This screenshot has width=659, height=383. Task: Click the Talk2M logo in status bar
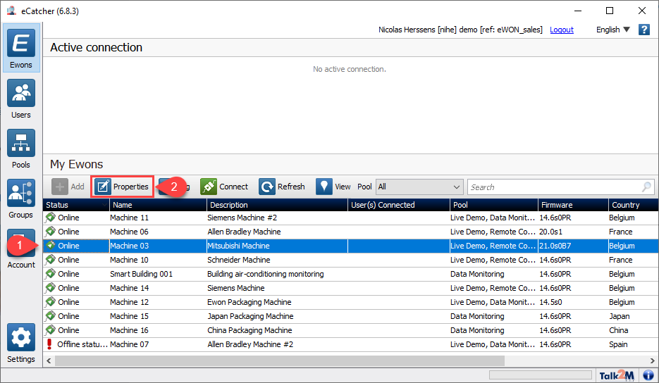click(617, 375)
